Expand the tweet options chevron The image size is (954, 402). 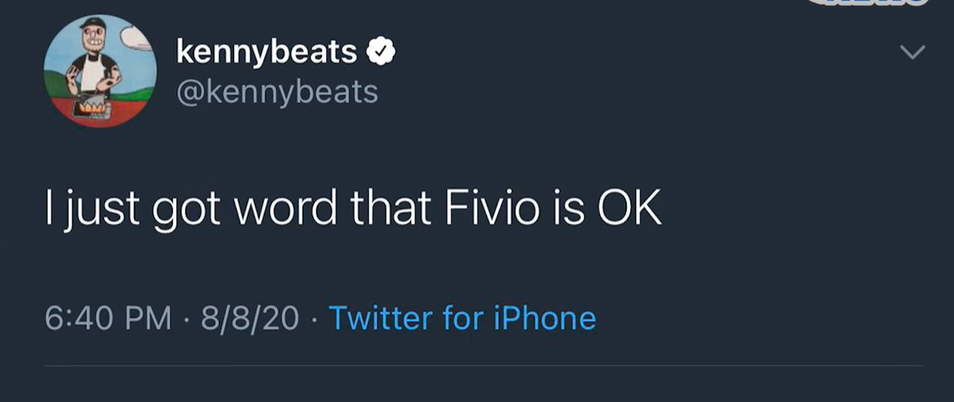click(x=912, y=54)
